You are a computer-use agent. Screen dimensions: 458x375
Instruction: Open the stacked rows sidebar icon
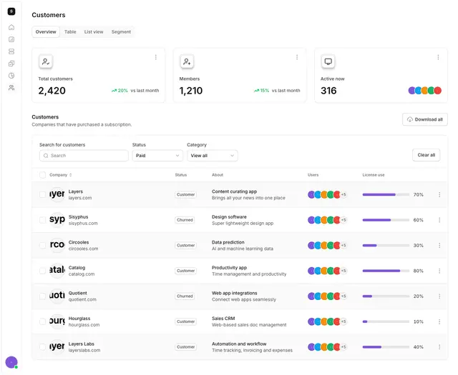pyautogui.click(x=11, y=51)
